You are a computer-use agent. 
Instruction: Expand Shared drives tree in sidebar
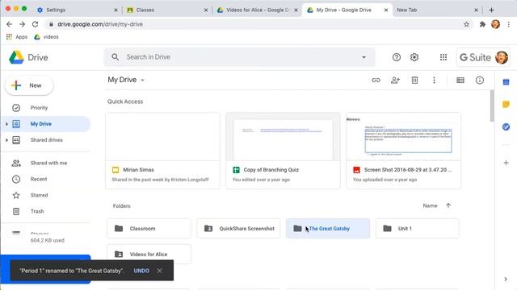6,140
